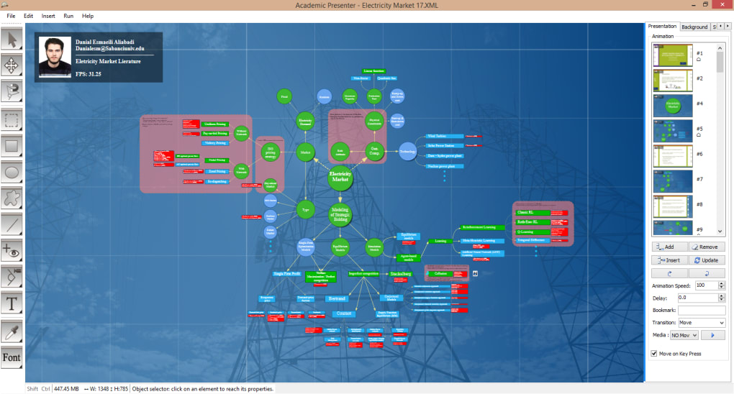Click the Modeling of Strategic Bidding node
This screenshot has width=734, height=394.
[340, 214]
